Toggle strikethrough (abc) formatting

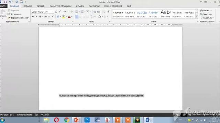46,17
